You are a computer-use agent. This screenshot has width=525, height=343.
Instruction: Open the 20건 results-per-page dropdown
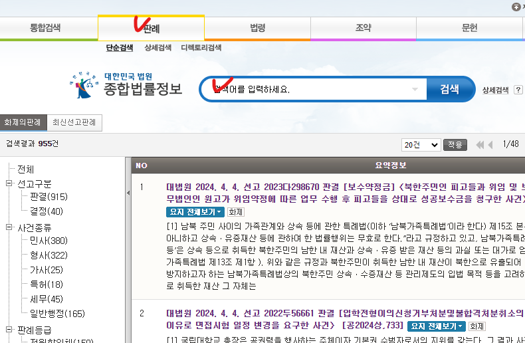[x=421, y=144]
